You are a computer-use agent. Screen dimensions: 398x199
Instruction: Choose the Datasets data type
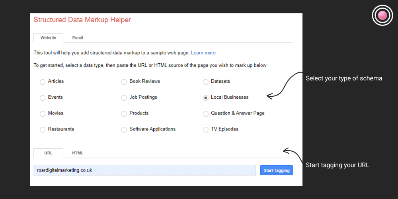(206, 82)
